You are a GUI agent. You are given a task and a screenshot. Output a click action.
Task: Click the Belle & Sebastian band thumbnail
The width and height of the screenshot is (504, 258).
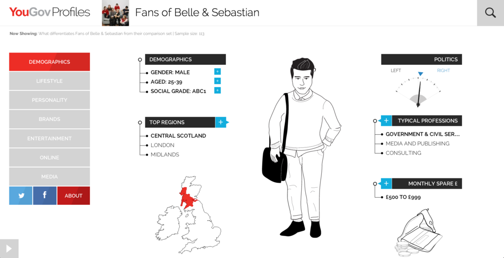click(115, 13)
